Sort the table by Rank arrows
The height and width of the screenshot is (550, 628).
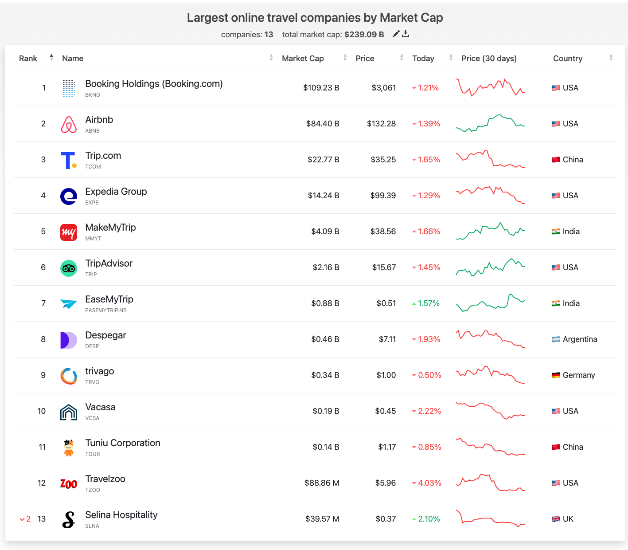51,58
